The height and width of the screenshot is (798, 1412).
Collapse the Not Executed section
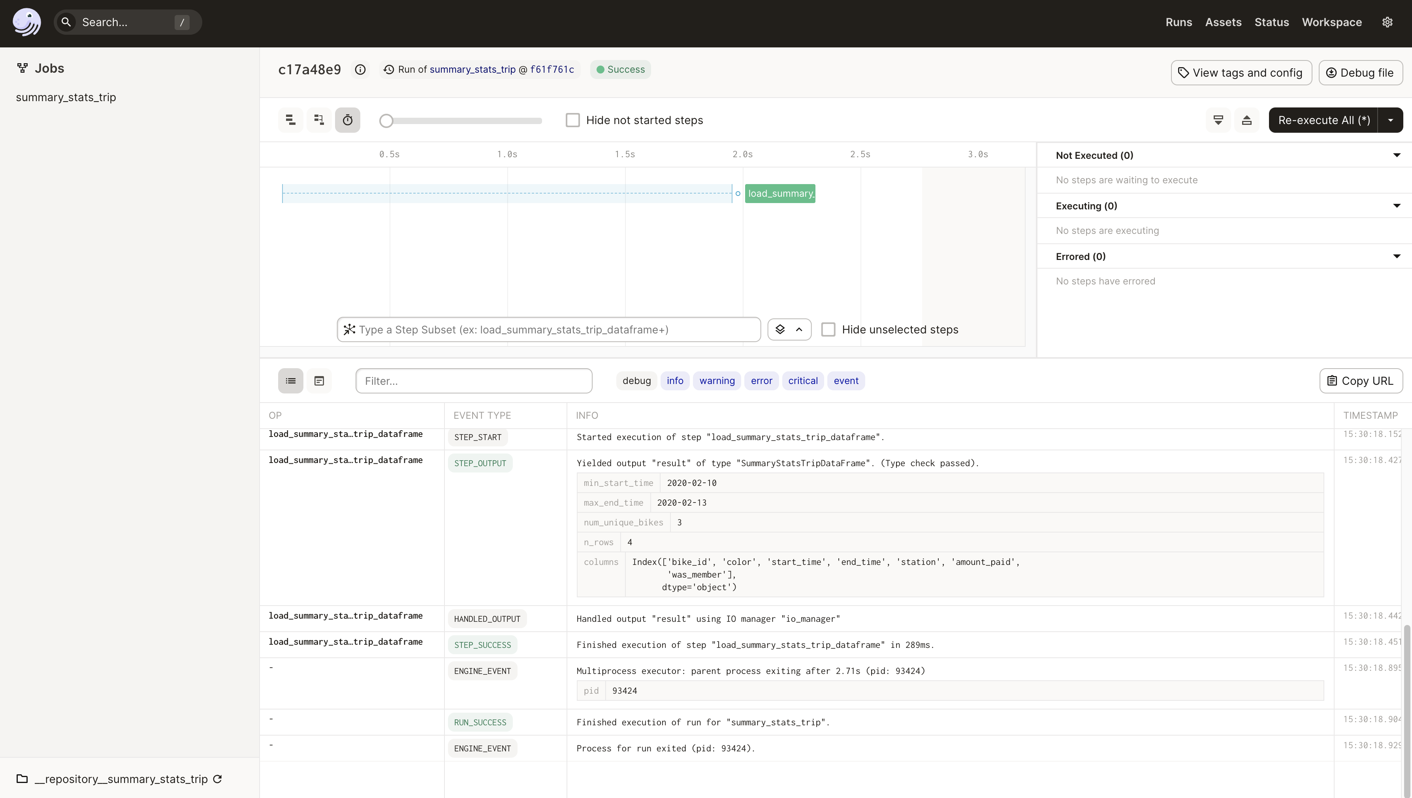pyautogui.click(x=1397, y=156)
